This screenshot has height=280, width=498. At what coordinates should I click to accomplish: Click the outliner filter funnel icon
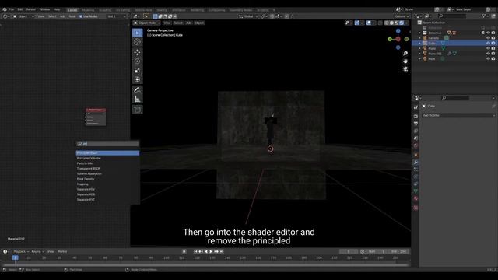point(484,16)
